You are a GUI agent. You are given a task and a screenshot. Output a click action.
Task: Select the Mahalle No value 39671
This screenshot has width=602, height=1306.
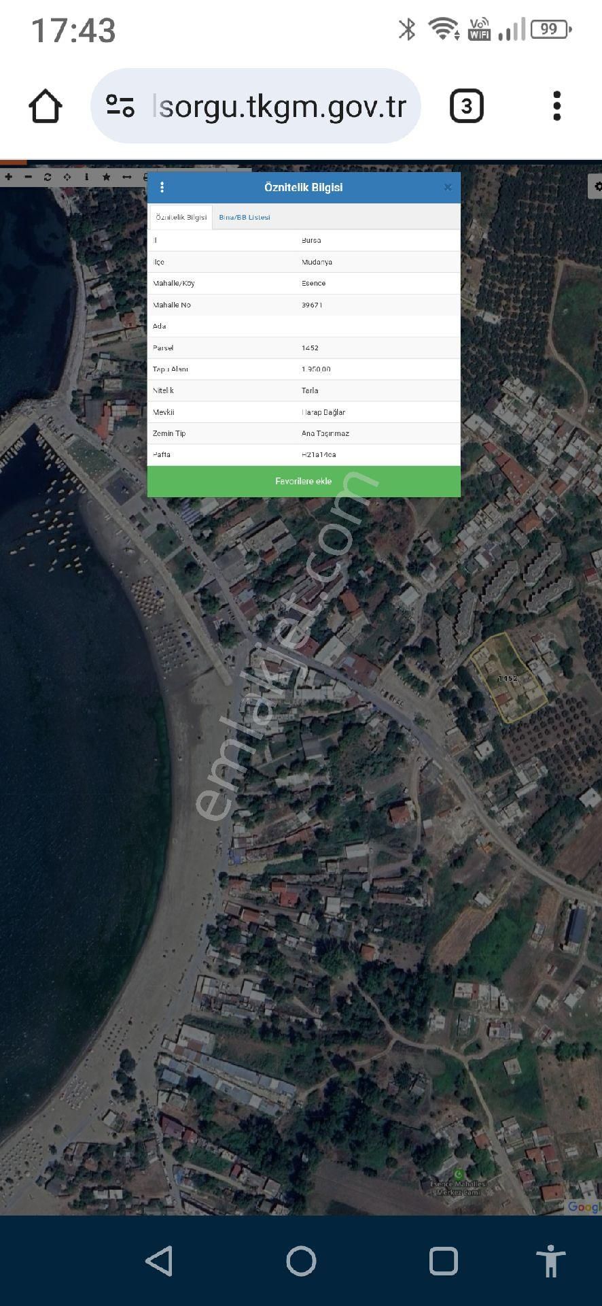(x=312, y=305)
